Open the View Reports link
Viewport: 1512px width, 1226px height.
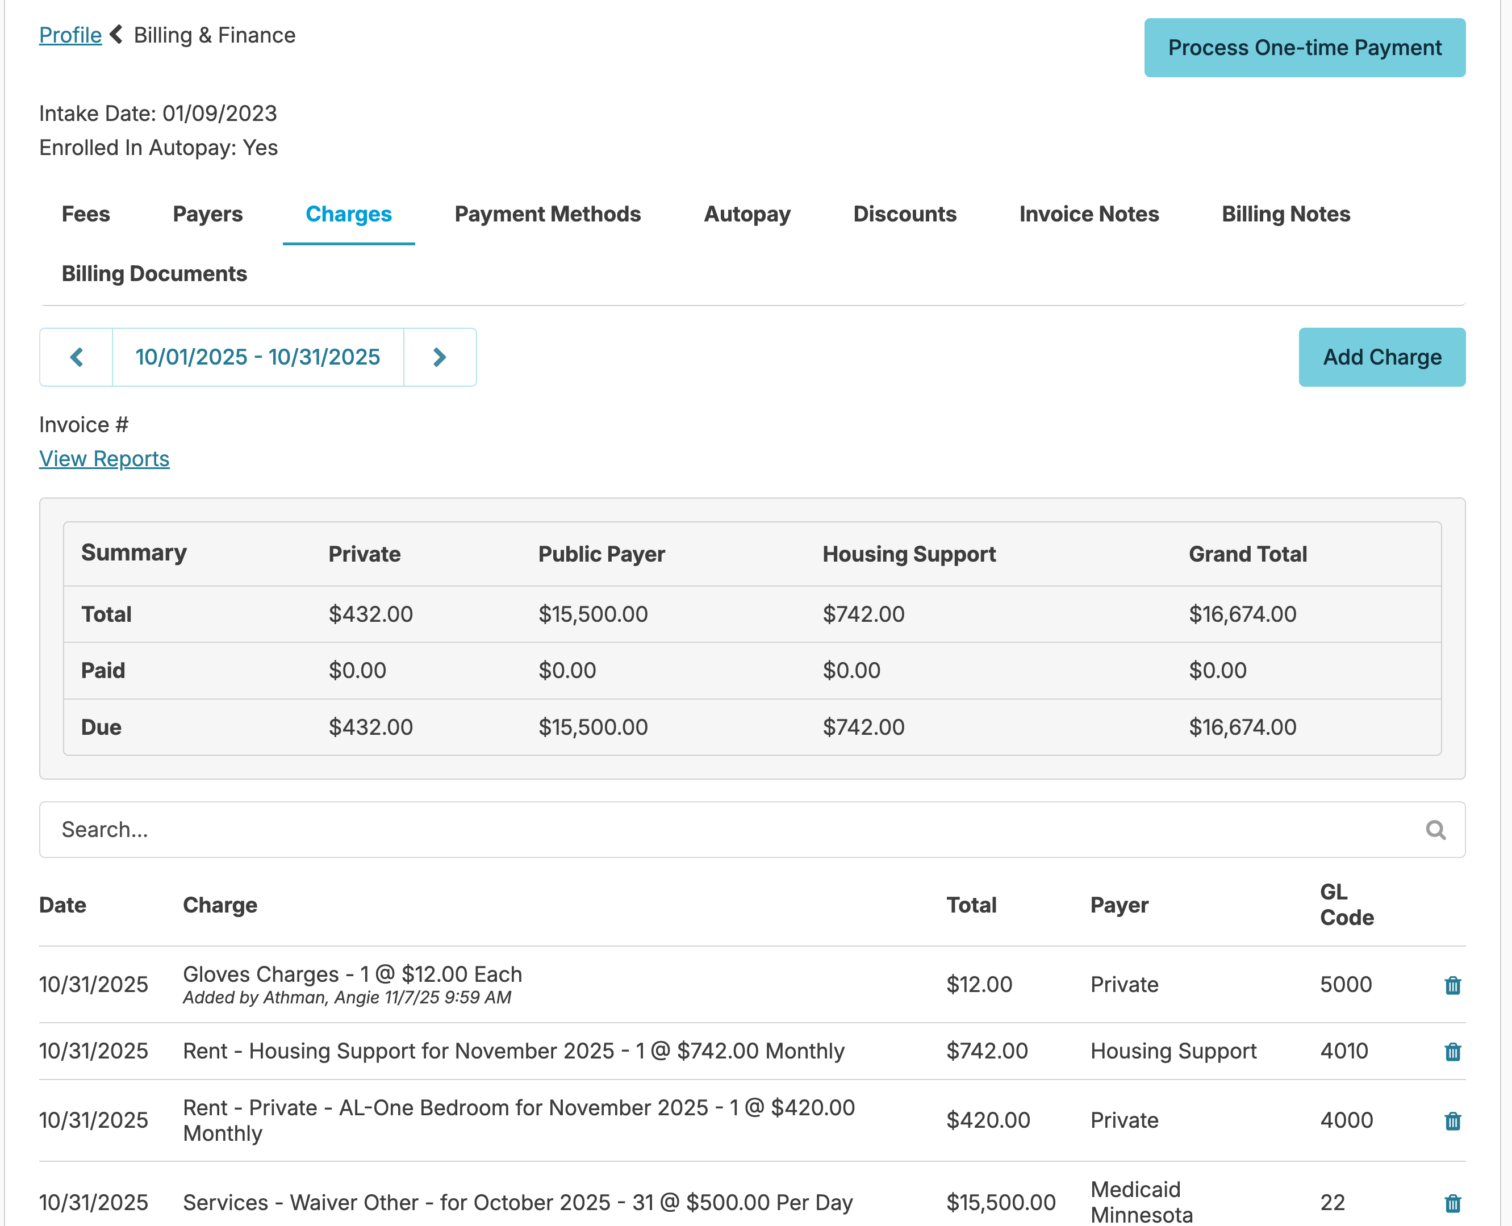pyautogui.click(x=104, y=459)
